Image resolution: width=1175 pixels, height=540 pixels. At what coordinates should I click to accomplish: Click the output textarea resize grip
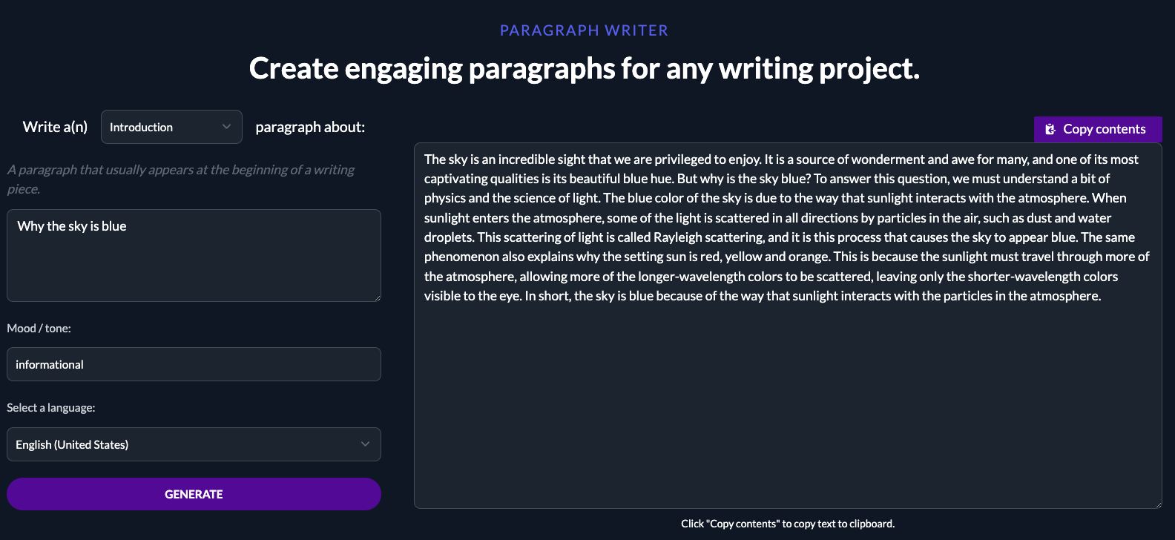(x=1157, y=504)
